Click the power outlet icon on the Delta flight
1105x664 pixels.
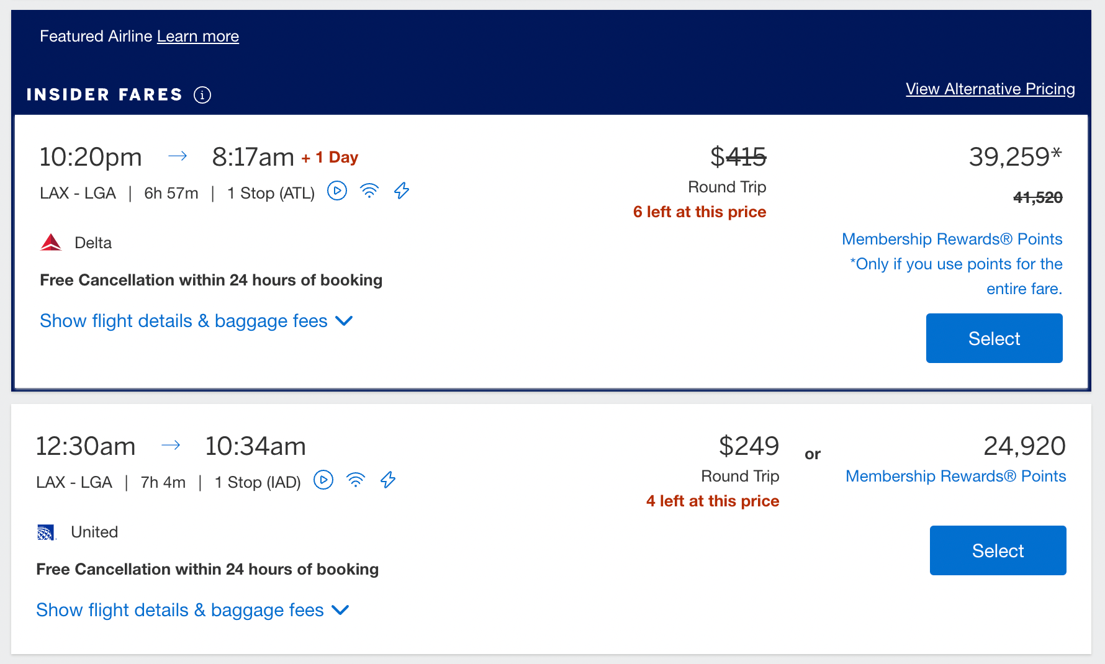click(402, 191)
